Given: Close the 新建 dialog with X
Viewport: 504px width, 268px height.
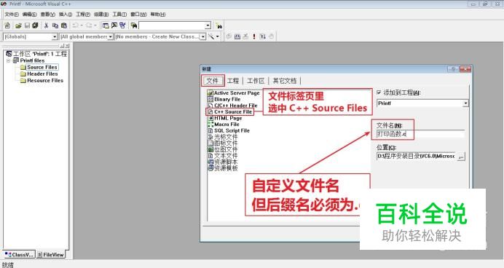Looking at the screenshot, I should click(x=465, y=69).
